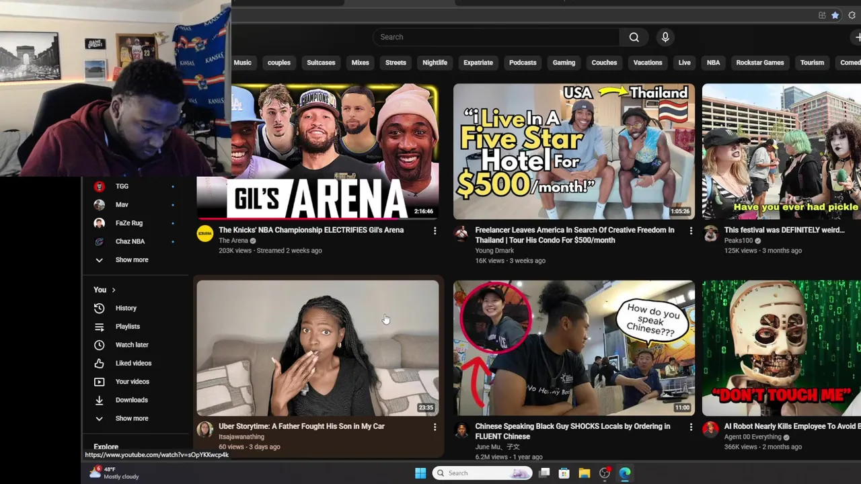This screenshot has width=861, height=484.
Task: Click Young Dmark channel avatar
Action: (461, 233)
